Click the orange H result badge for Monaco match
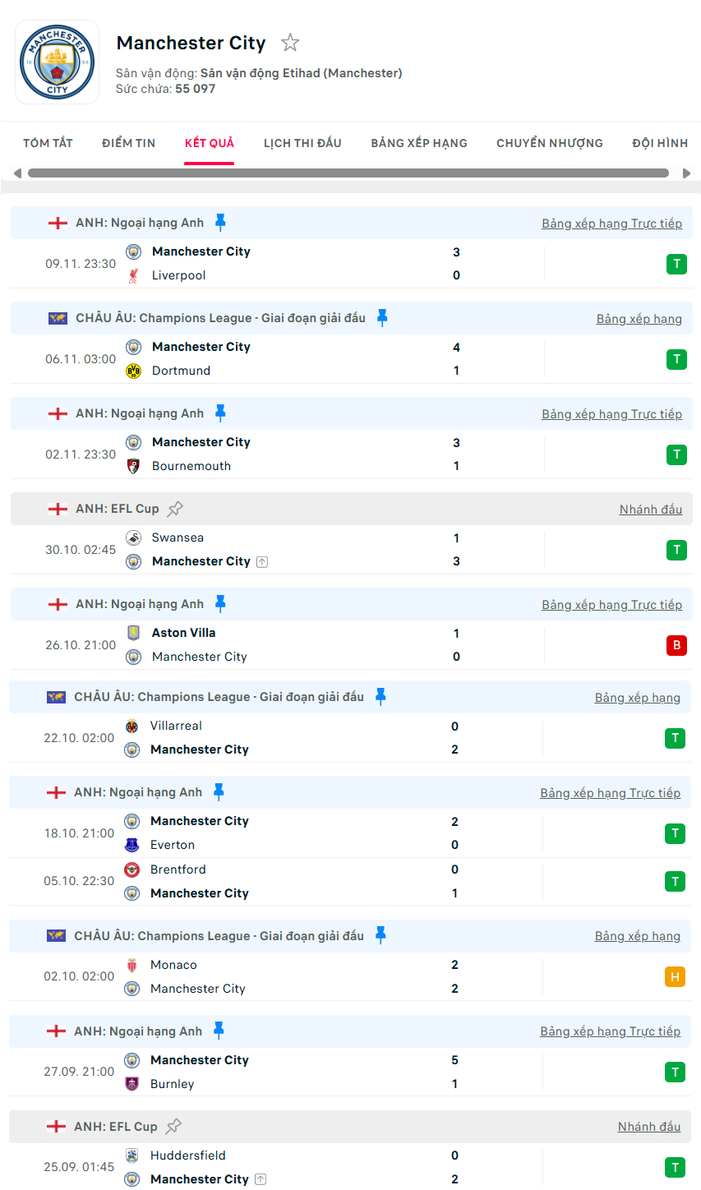Viewport: 701px width, 1190px height. click(x=675, y=977)
